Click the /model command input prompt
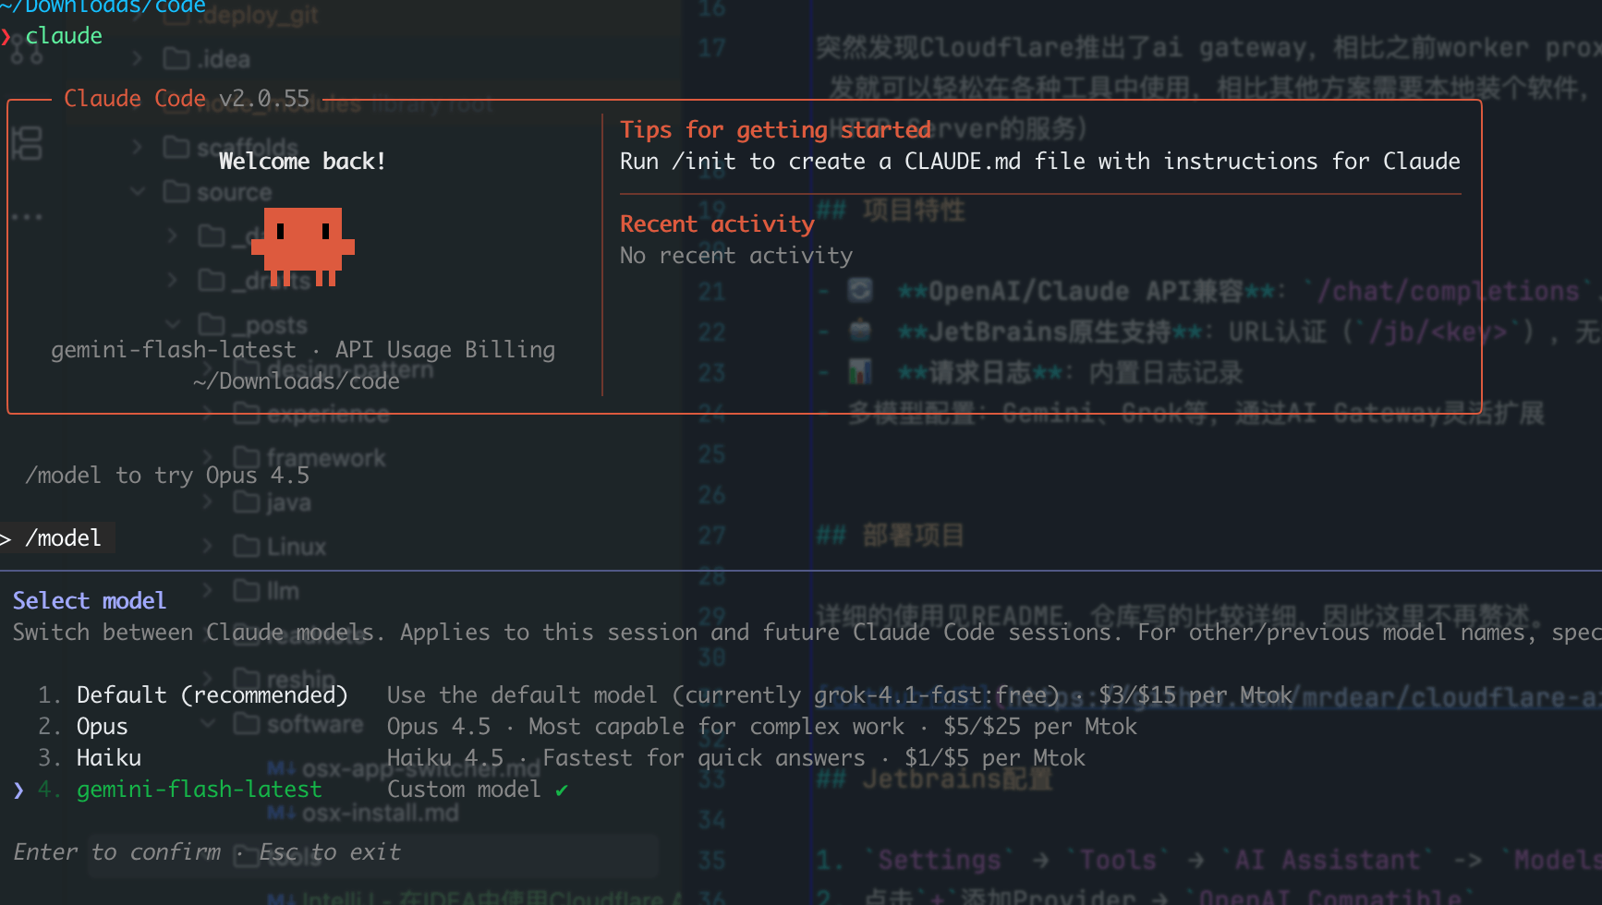Screen dimensions: 1602x905 [x=63, y=538]
